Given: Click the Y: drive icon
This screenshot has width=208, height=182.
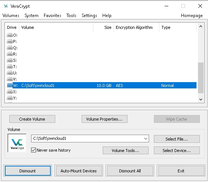Looking at the screenshot, I should coord(10,98).
